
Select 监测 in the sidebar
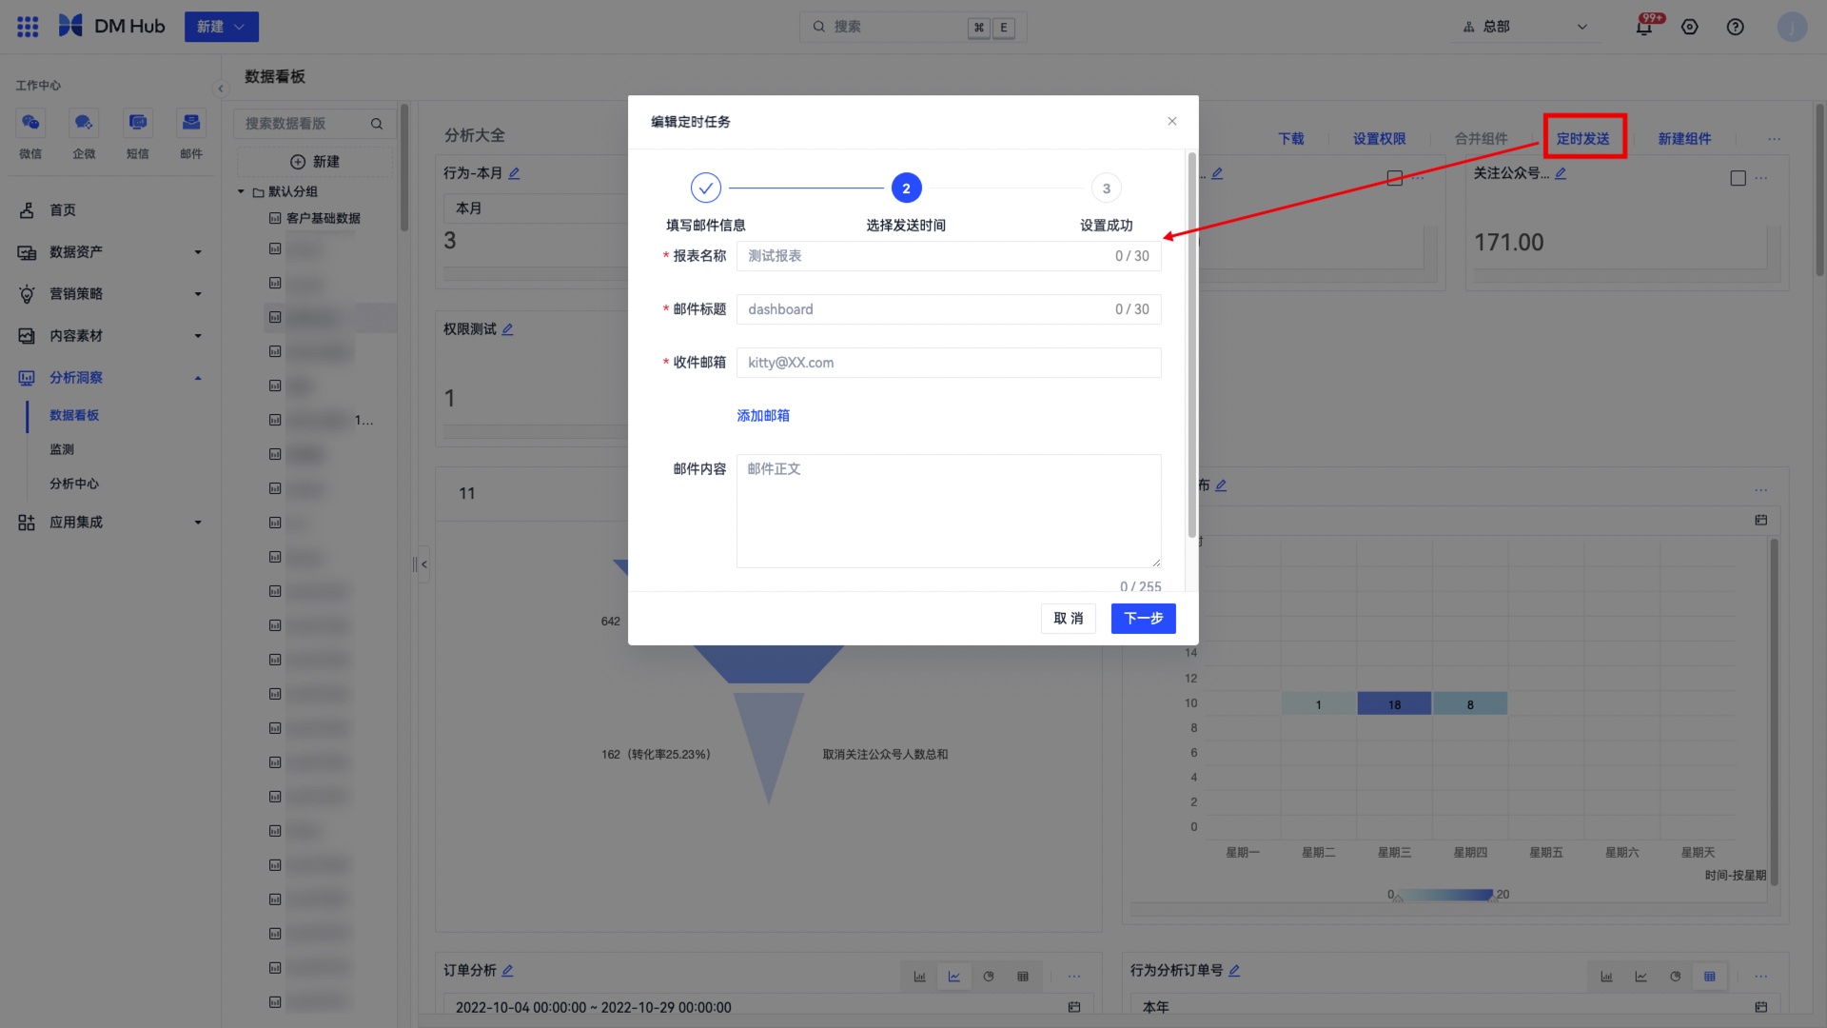coord(62,450)
